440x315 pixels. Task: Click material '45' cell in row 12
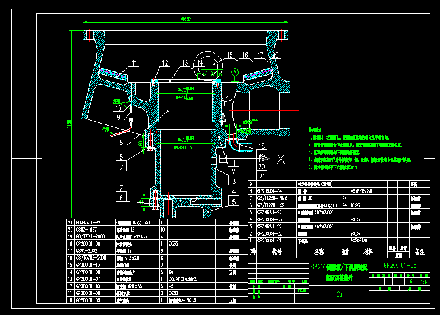[x=172, y=286]
